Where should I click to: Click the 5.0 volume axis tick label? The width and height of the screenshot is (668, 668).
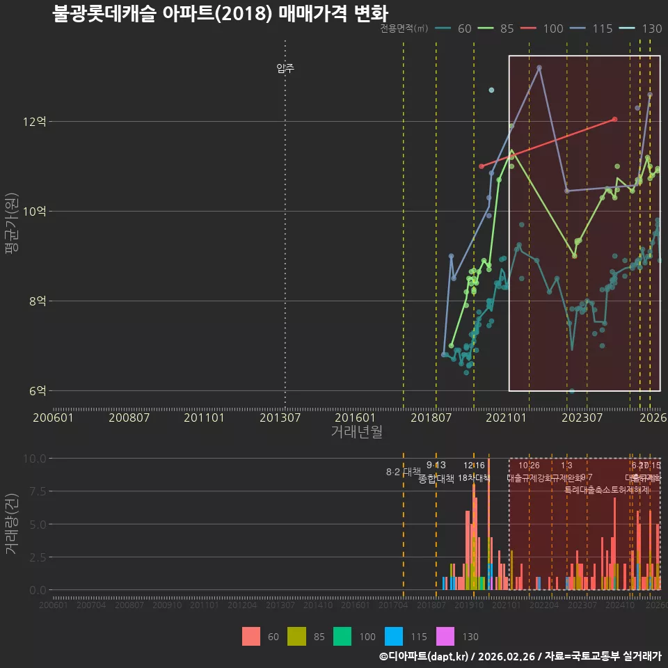tap(38, 525)
